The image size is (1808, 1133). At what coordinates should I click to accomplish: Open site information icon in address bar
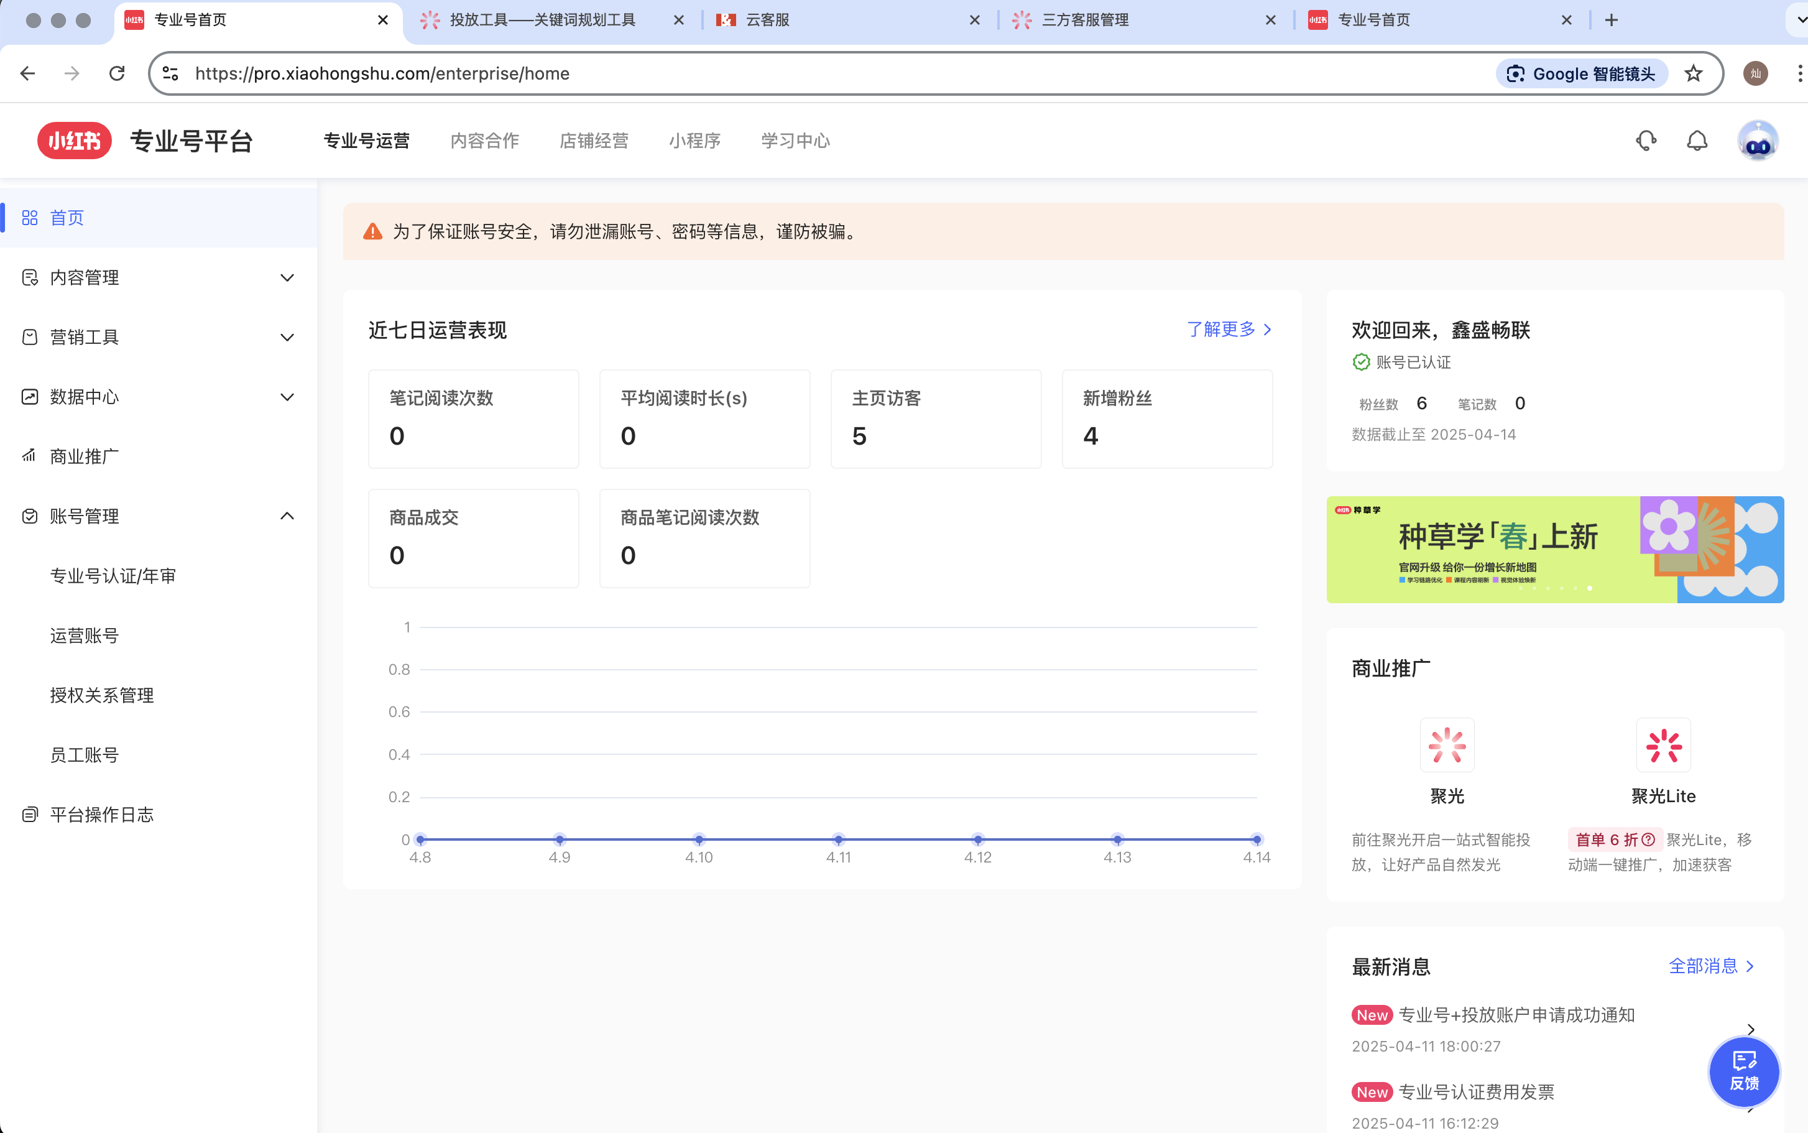pyautogui.click(x=171, y=73)
